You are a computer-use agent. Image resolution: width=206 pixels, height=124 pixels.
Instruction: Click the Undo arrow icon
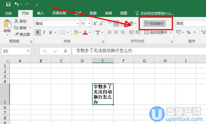click(17, 4)
